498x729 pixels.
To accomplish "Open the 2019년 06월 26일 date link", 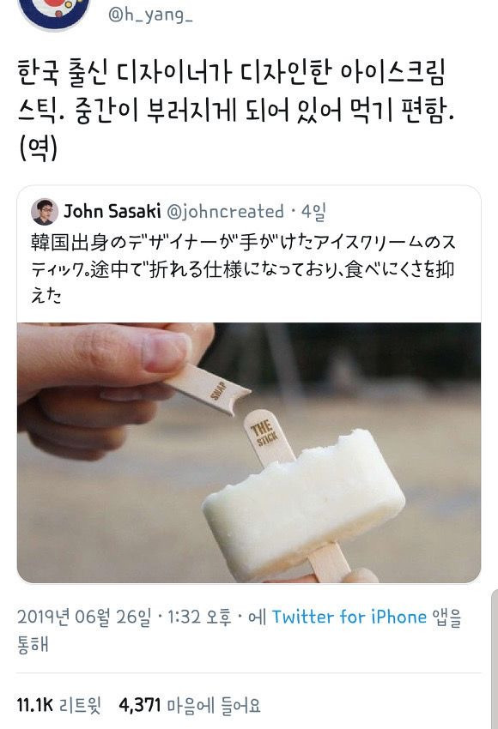I will pos(85,618).
